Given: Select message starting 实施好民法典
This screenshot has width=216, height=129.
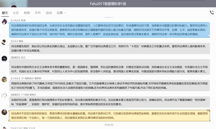Looking at the screenshot, I should 110,102.
